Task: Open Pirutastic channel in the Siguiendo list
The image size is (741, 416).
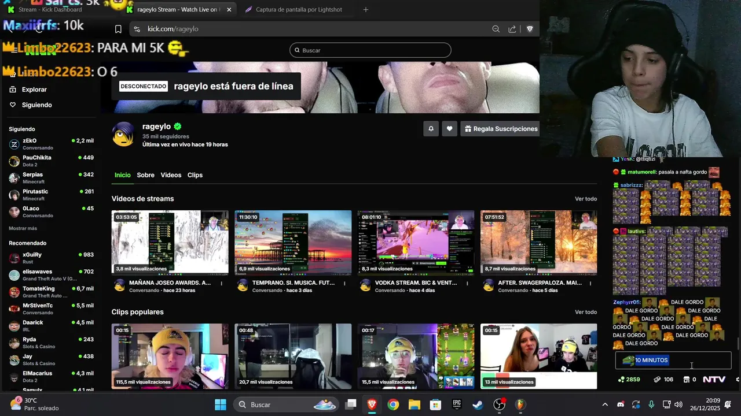Action: click(51, 195)
